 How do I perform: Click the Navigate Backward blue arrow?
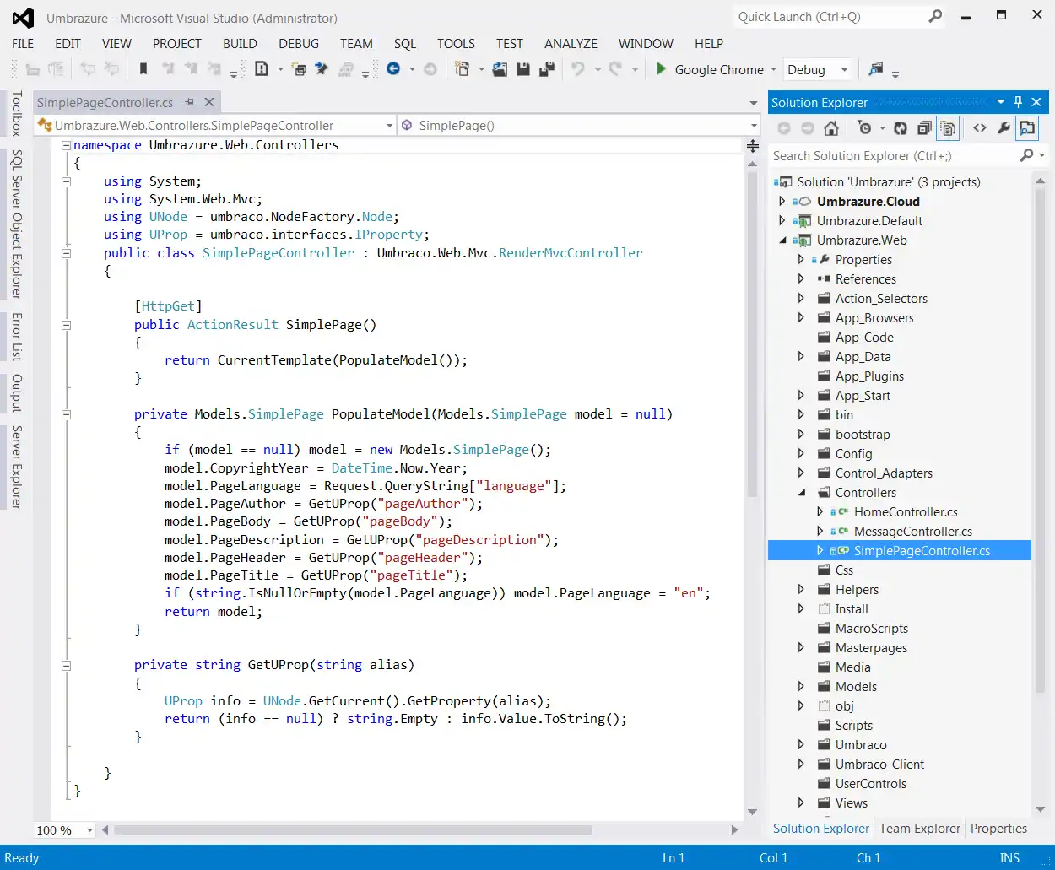pos(393,69)
